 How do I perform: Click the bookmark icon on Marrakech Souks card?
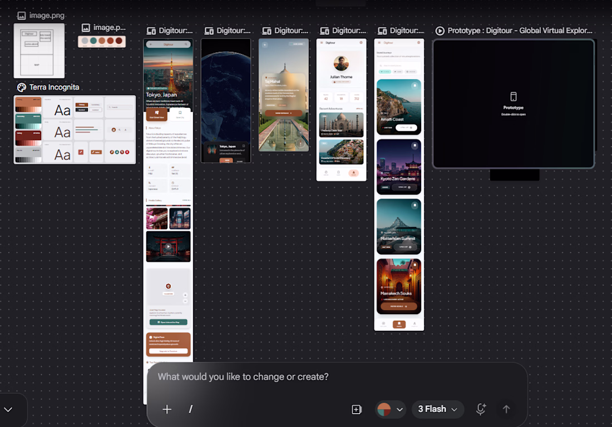[414, 265]
